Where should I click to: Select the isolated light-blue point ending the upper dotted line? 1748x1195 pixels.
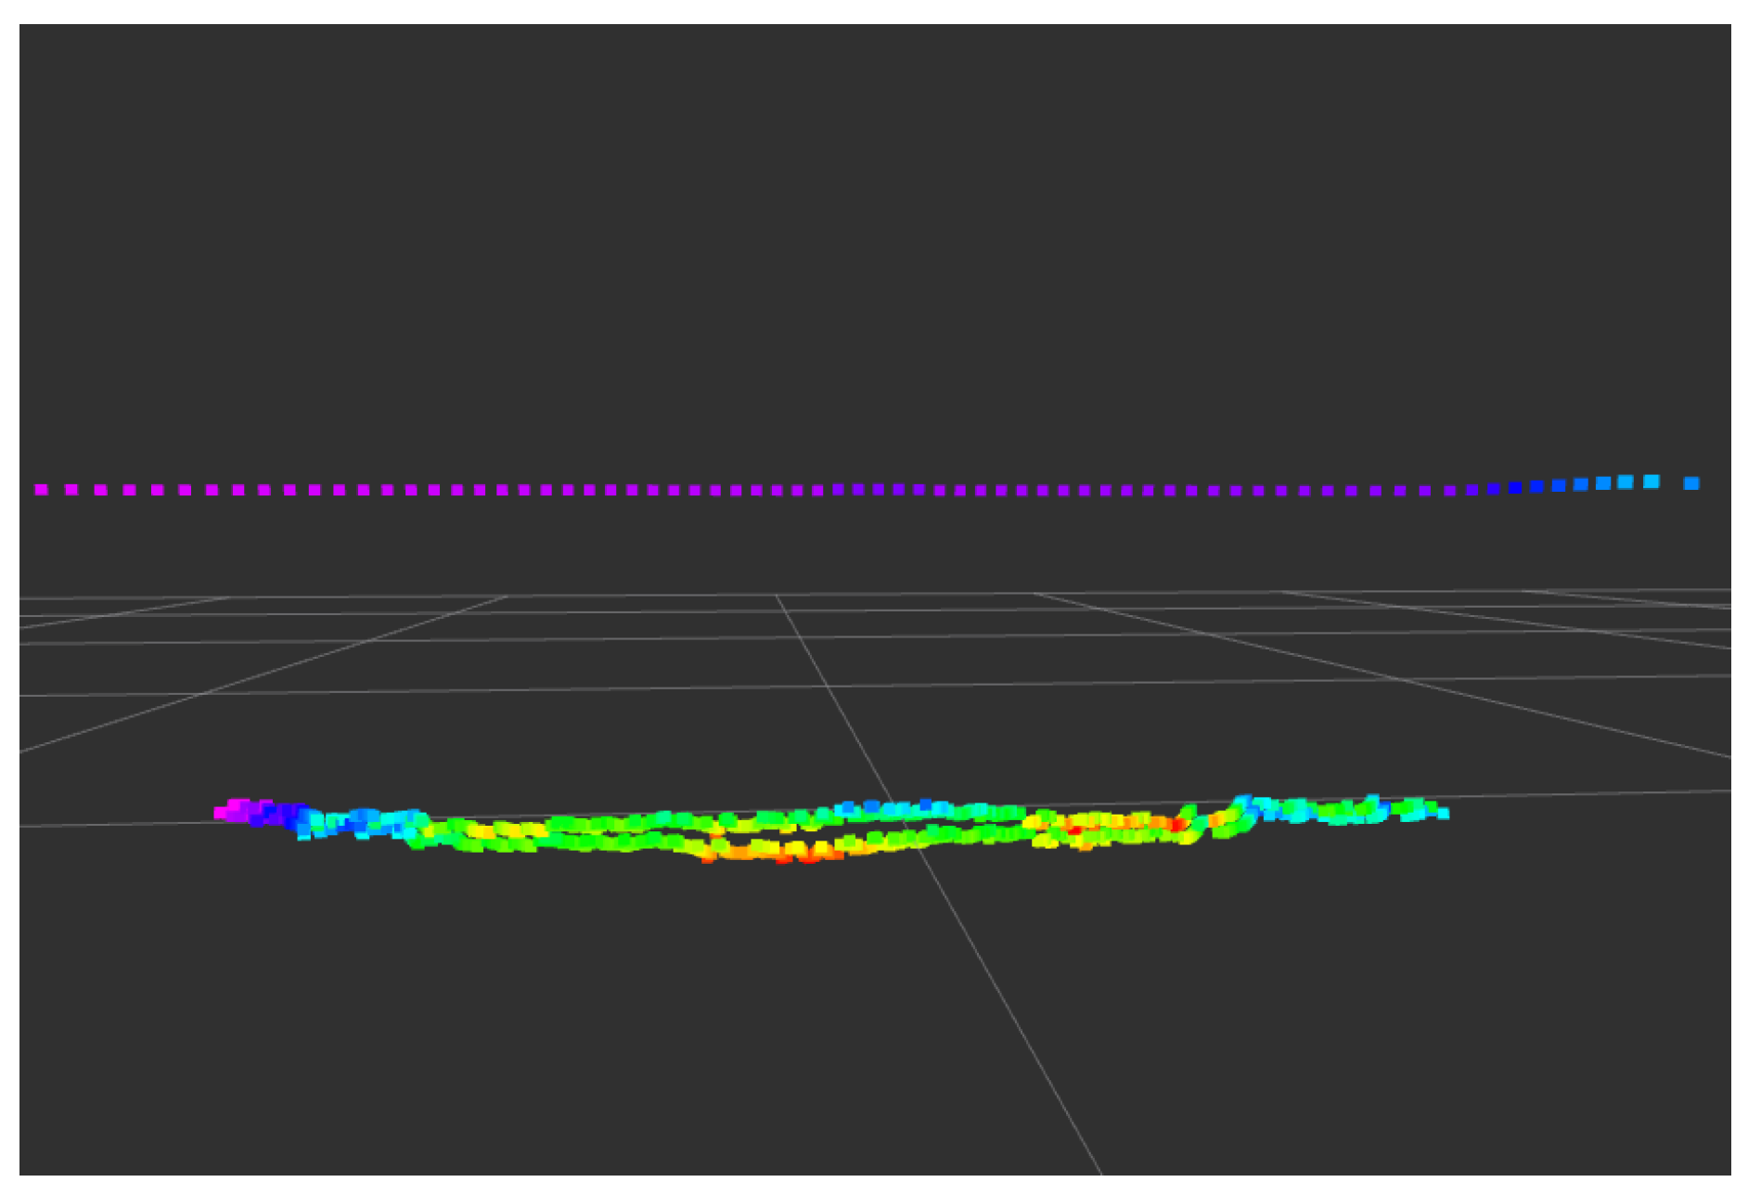[1691, 483]
